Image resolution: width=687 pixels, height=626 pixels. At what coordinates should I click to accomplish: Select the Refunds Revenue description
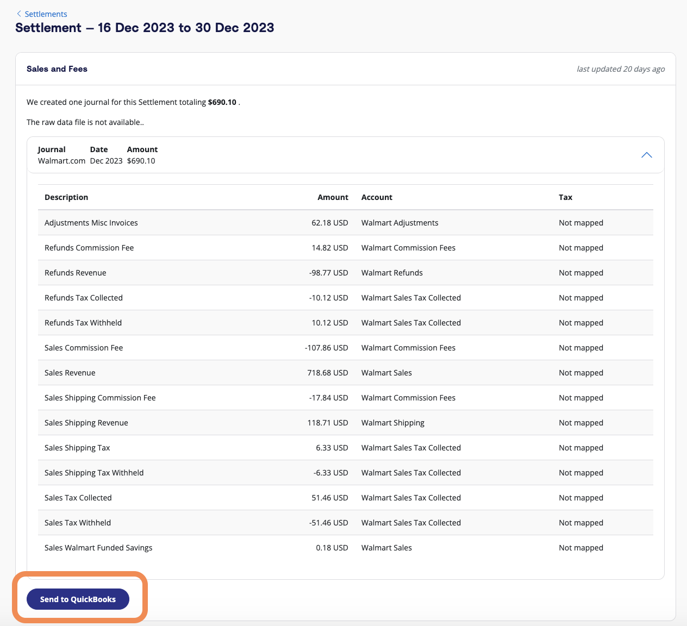(x=76, y=273)
